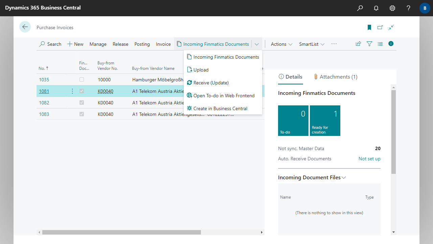Click the Dynamics 365 Business Central title
This screenshot has width=433, height=244.
pyautogui.click(x=43, y=7)
